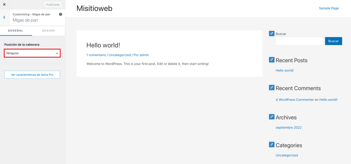
Task: Select the GENERAL tab
Action: point(16,31)
